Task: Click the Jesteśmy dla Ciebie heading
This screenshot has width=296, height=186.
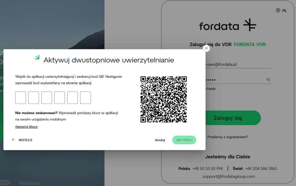Action: (x=228, y=157)
